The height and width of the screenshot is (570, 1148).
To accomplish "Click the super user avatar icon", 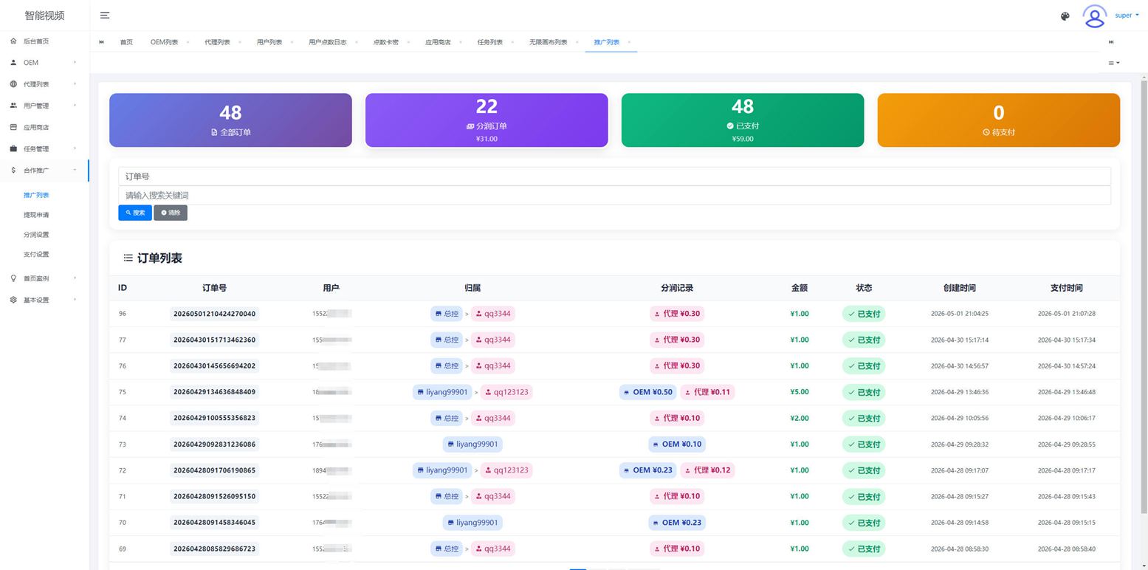I will coord(1094,16).
